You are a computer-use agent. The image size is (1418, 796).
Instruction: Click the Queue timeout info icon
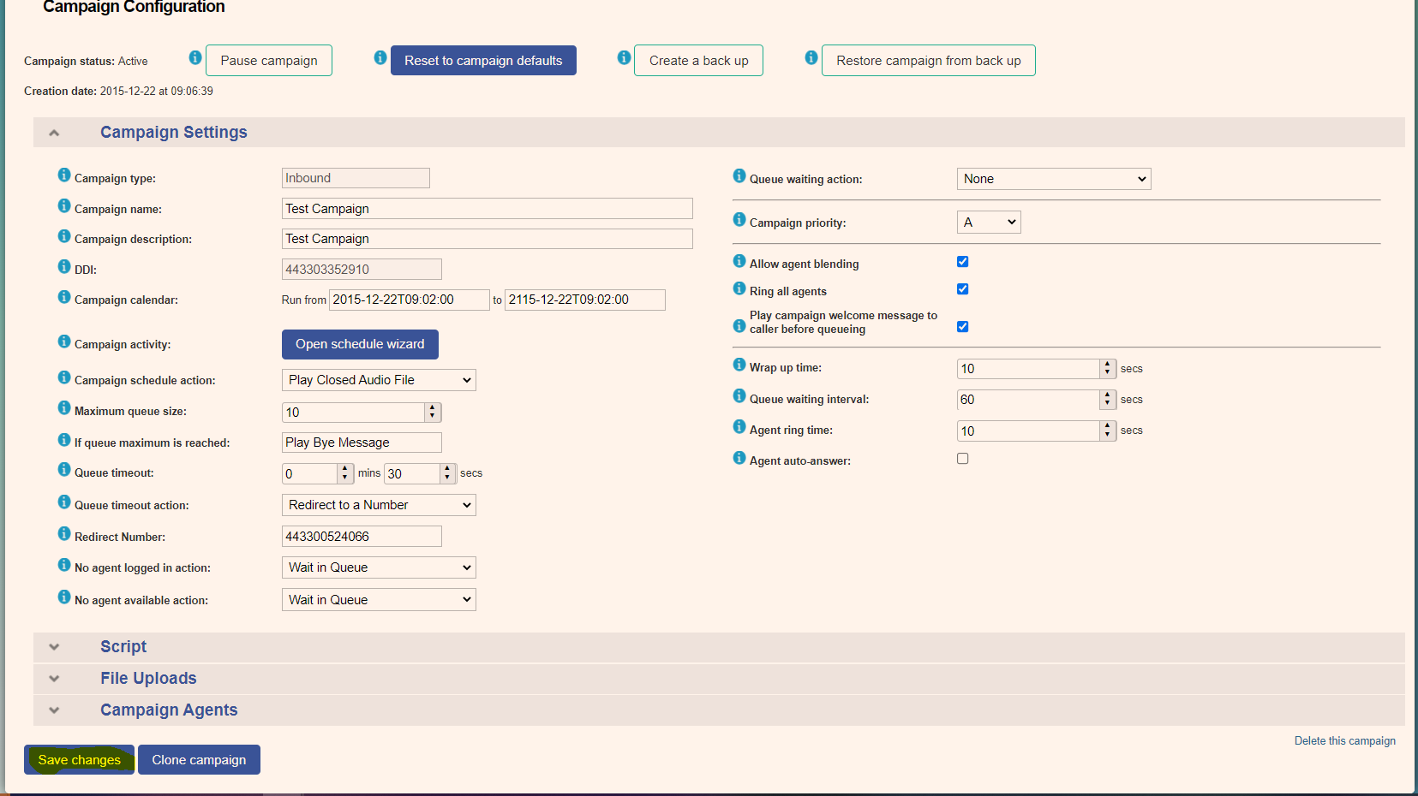point(64,469)
